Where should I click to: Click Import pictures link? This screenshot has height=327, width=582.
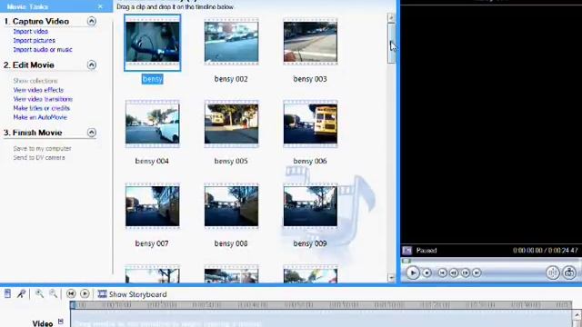click(35, 40)
